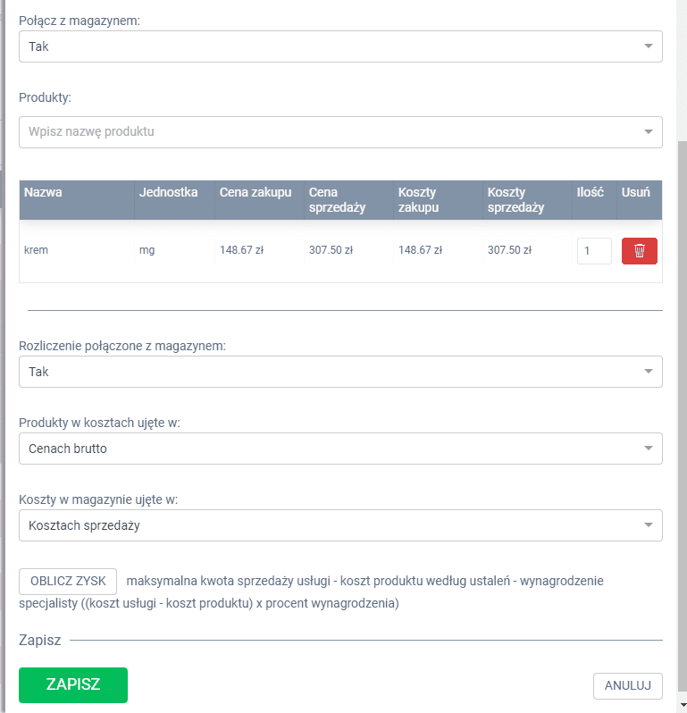Click the Jednostka column header

point(168,192)
